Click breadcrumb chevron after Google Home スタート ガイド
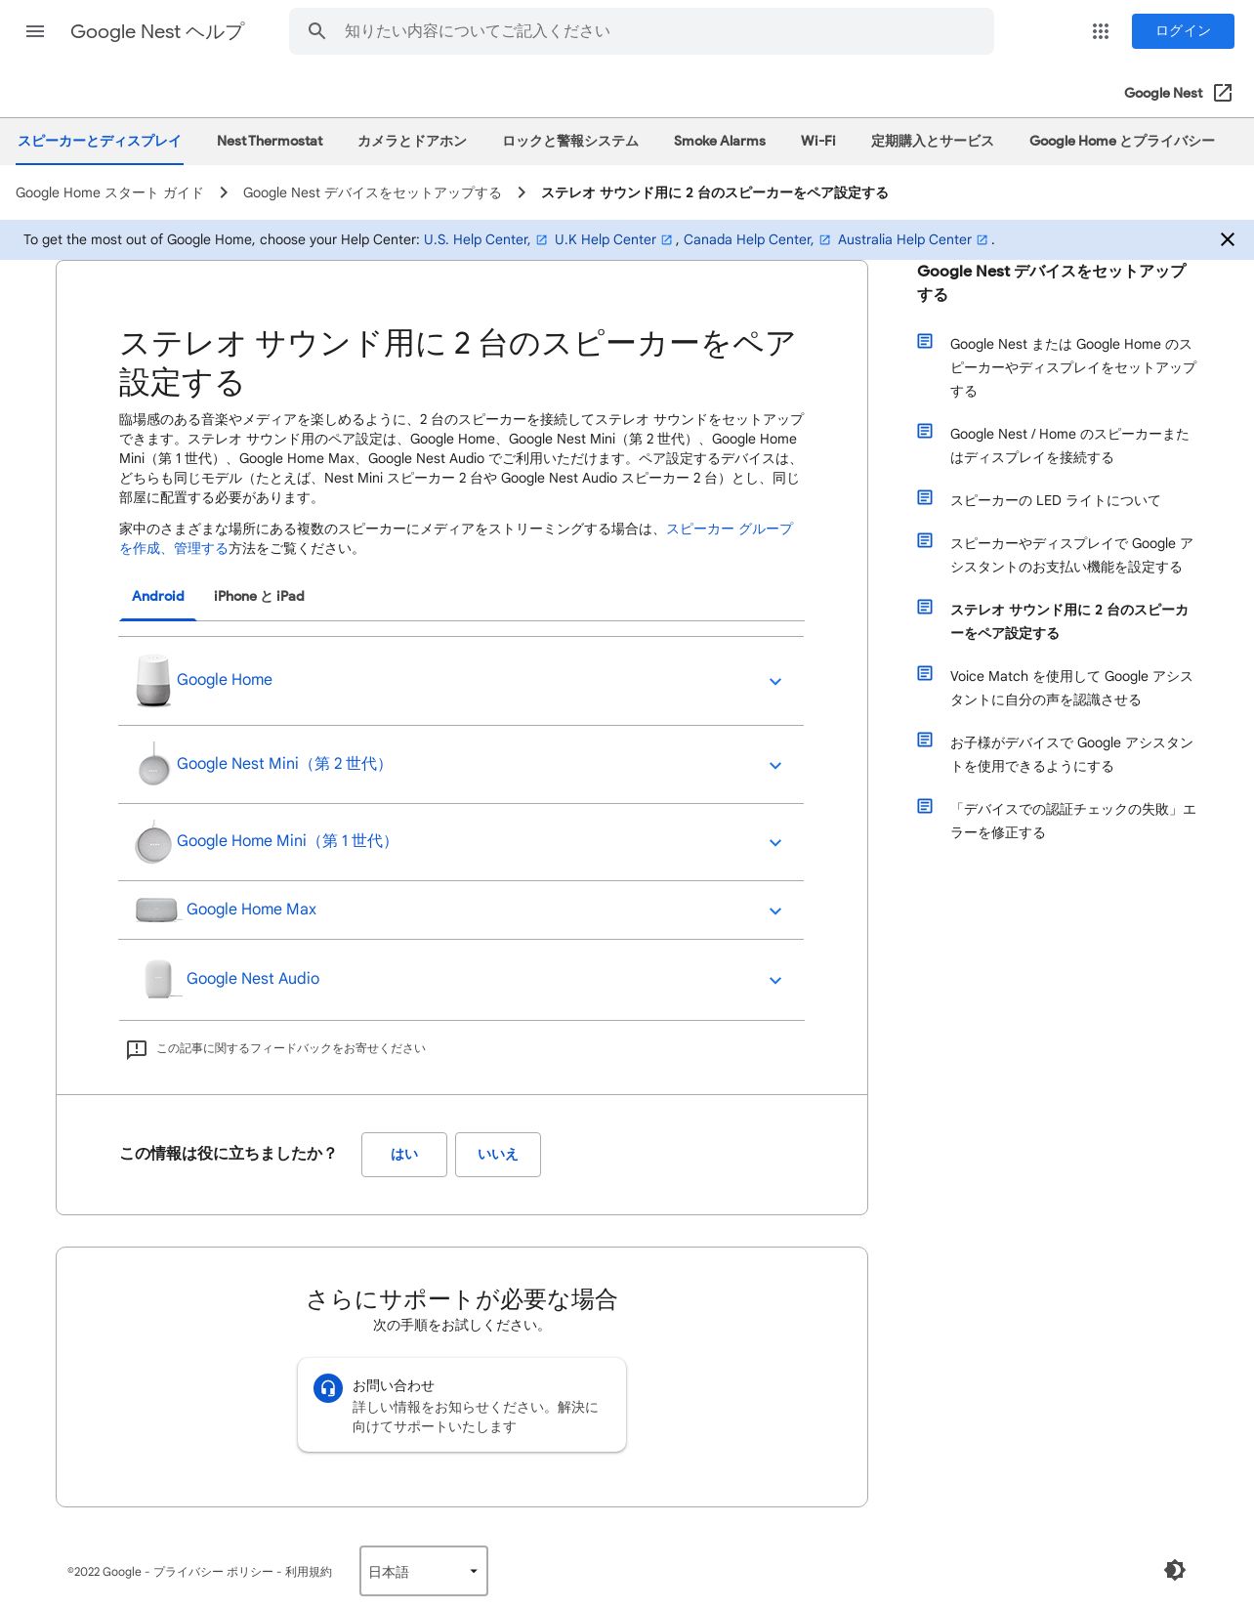This screenshot has height=1609, width=1254. click(224, 192)
